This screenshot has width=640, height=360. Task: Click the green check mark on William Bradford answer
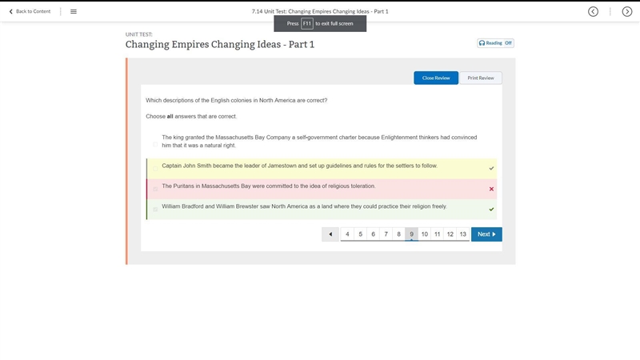coord(491,210)
